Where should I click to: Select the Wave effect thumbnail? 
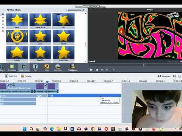[x=40, y=37]
